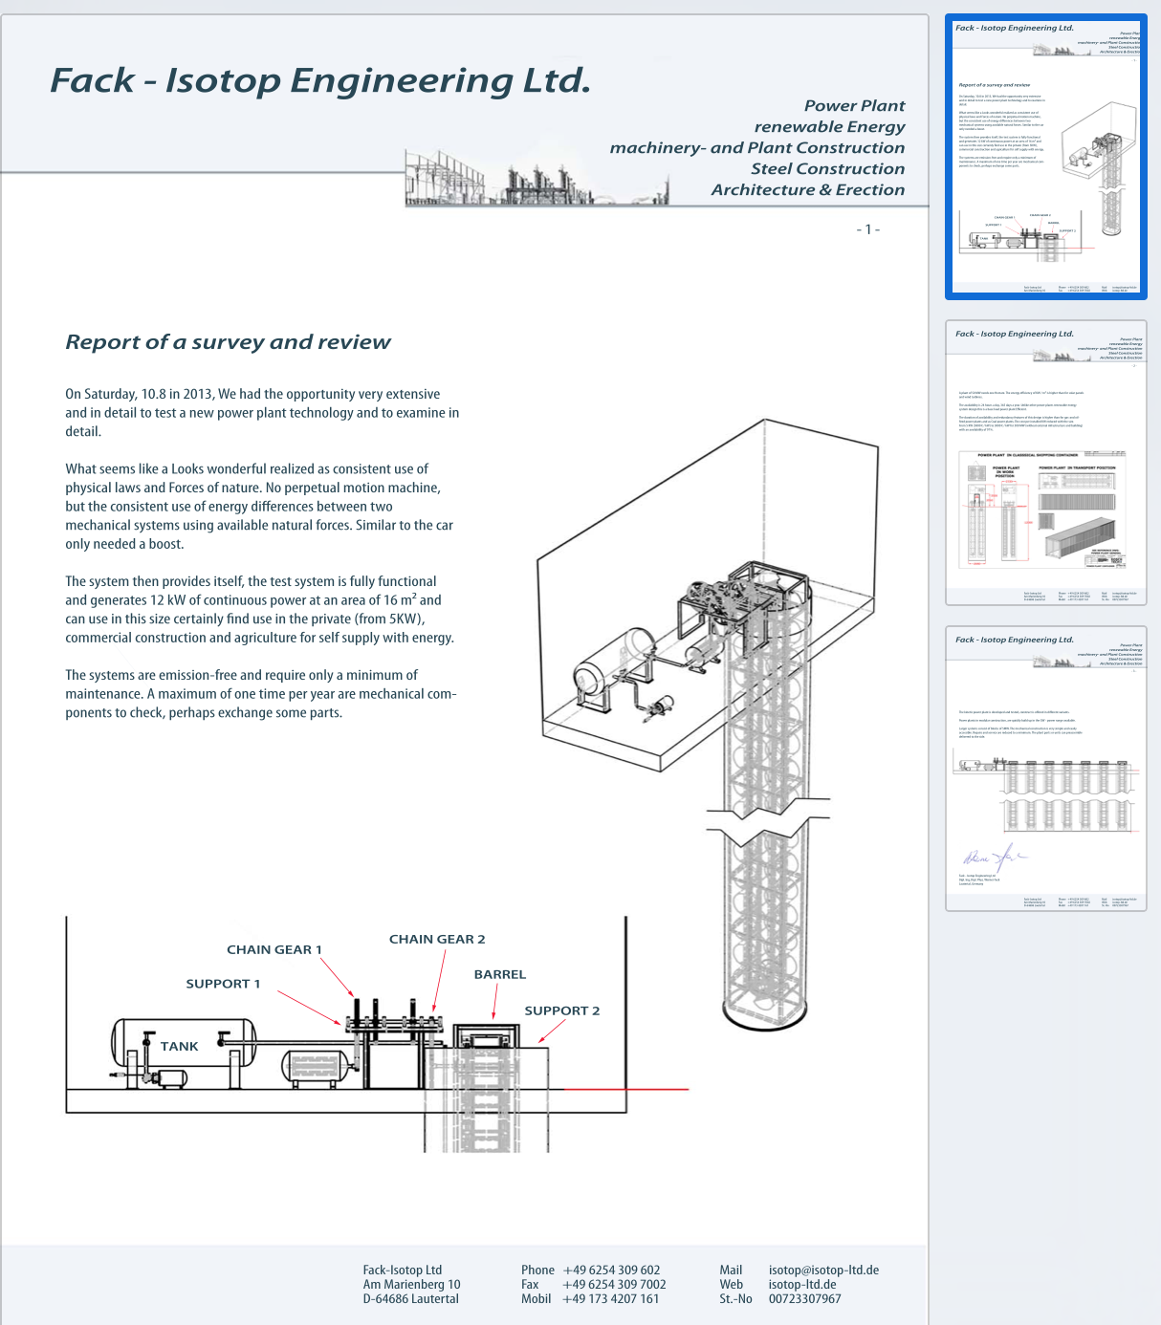
Task: Click the email 'isotop@isotop-ltd.de'
Action: coord(823,1271)
